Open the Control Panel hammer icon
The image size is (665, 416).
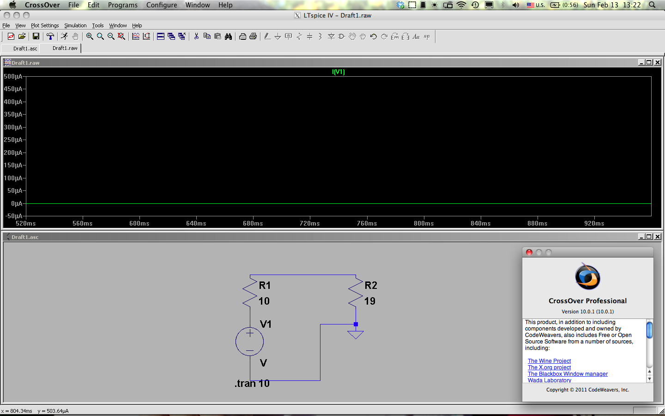(x=50, y=37)
